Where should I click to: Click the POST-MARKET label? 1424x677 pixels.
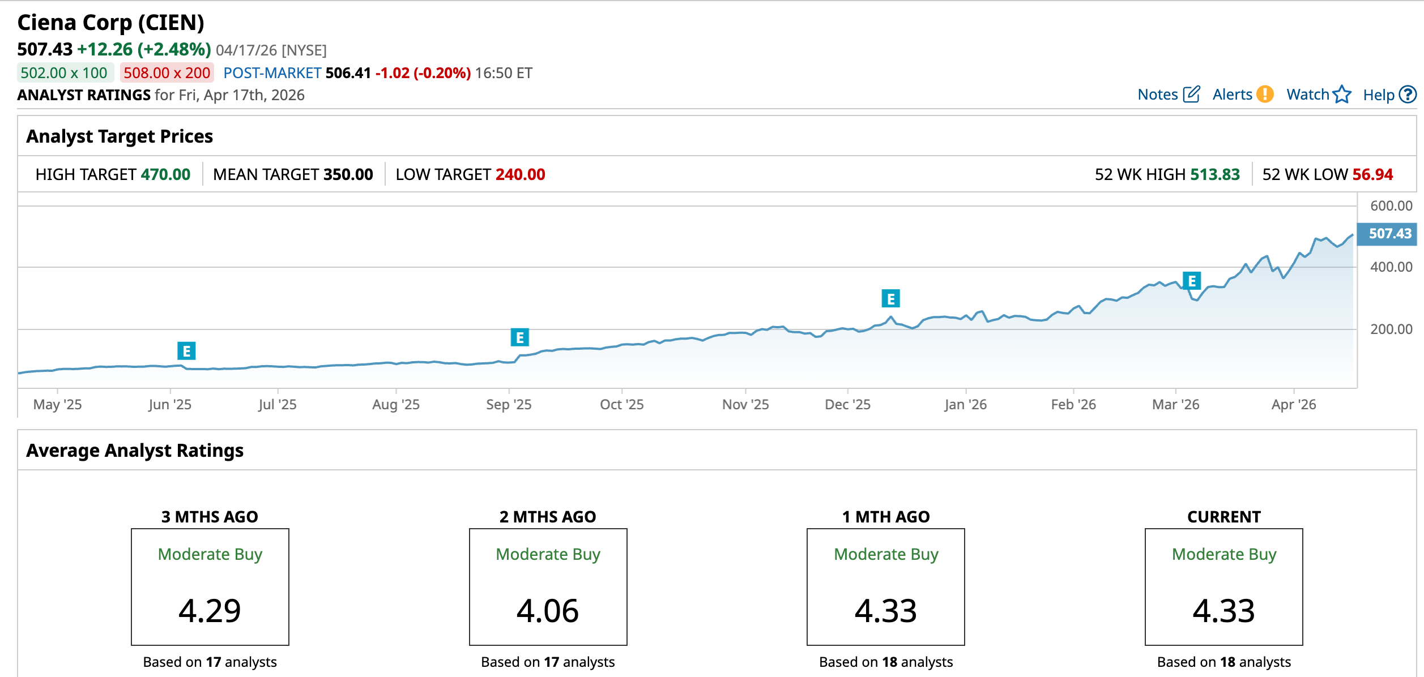pyautogui.click(x=272, y=73)
